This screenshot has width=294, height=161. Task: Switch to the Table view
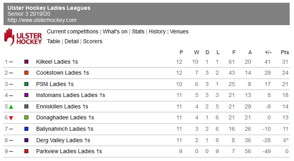point(54,41)
